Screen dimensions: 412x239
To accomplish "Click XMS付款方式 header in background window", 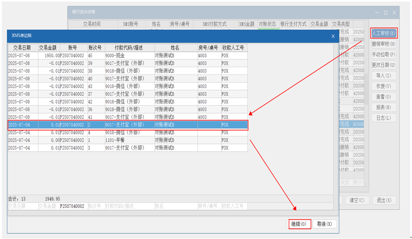I will click(215, 24).
